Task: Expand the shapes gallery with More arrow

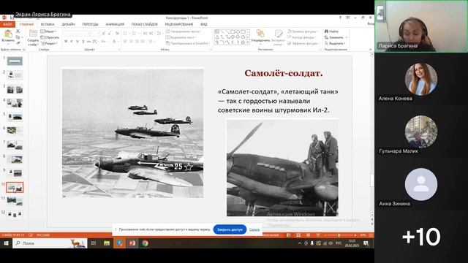Action: pos(248,42)
